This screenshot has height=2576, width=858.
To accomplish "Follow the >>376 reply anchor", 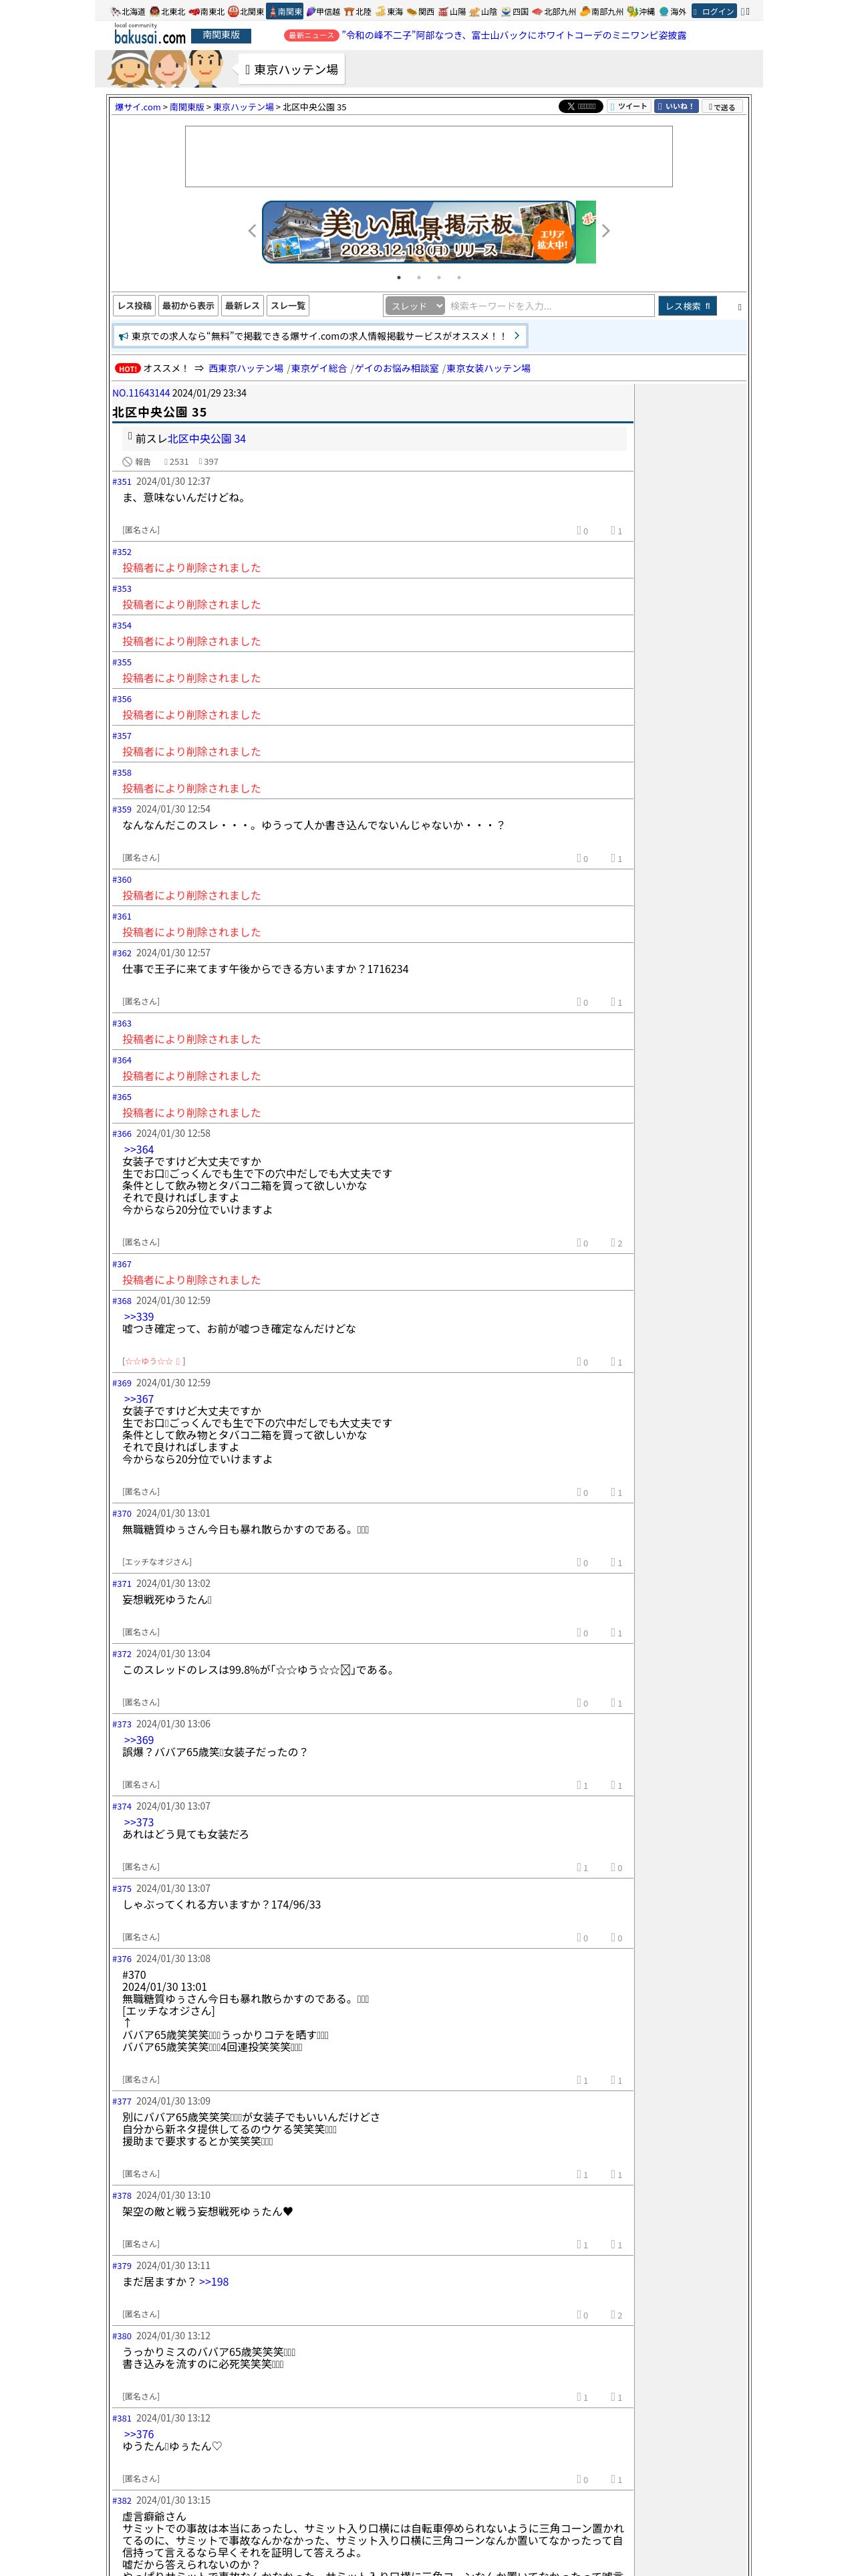I will click(139, 2434).
